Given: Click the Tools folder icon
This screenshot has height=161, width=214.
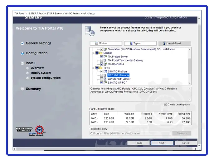Looking at the screenshot, I should 101,68.
